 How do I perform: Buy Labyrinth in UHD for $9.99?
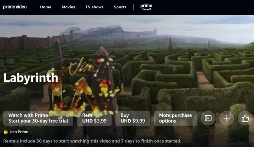click(133, 118)
